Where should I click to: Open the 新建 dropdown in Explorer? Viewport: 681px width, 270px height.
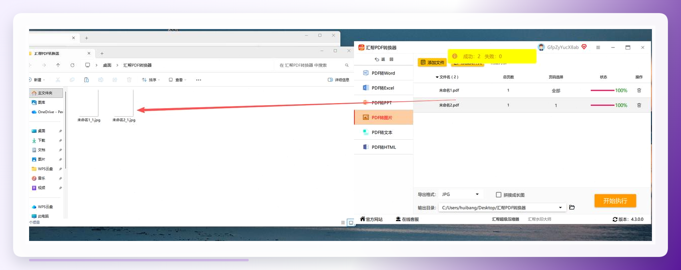tap(38, 80)
